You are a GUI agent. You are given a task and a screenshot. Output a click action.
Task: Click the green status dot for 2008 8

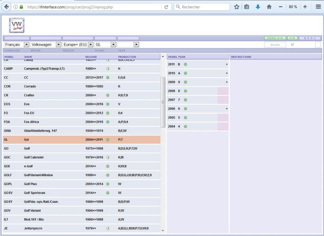[185, 91]
